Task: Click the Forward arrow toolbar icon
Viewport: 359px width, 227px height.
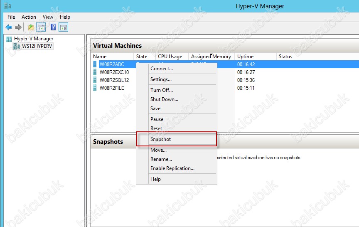Action: click(18, 27)
